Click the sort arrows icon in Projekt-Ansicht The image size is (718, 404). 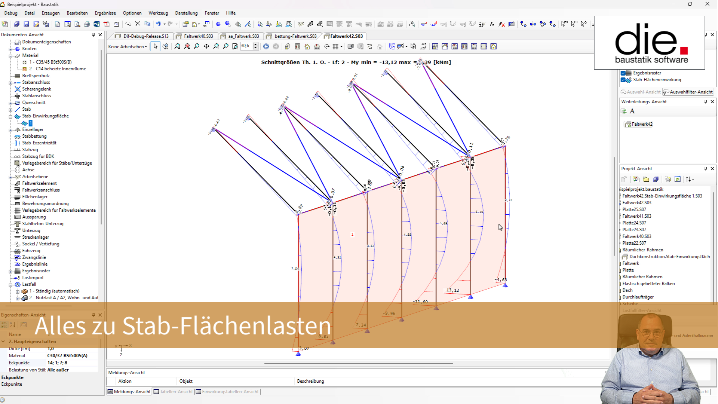point(690,179)
